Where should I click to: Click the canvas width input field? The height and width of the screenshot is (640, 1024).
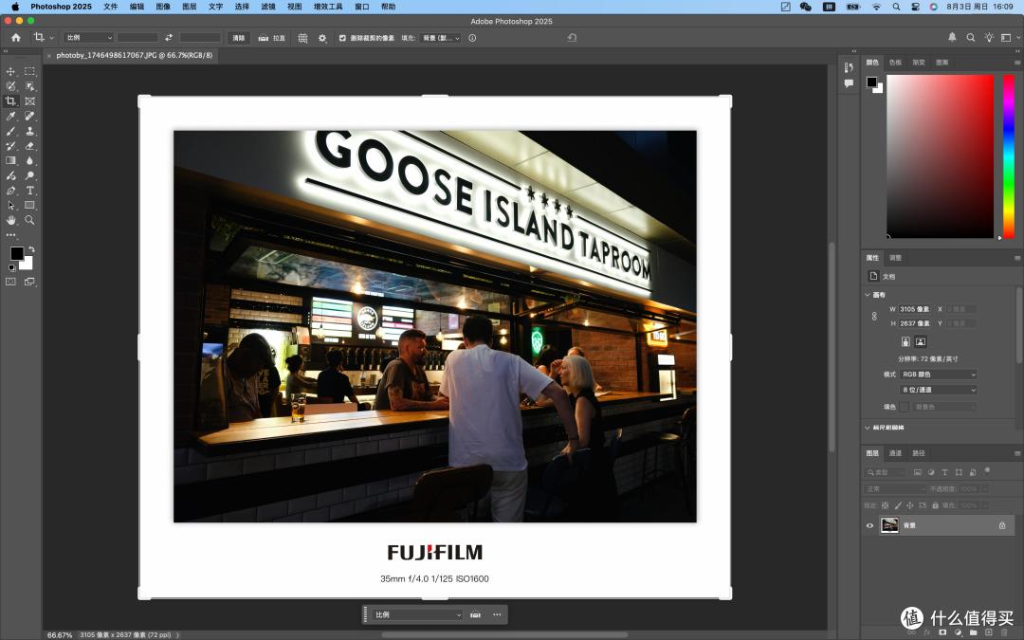coord(914,309)
